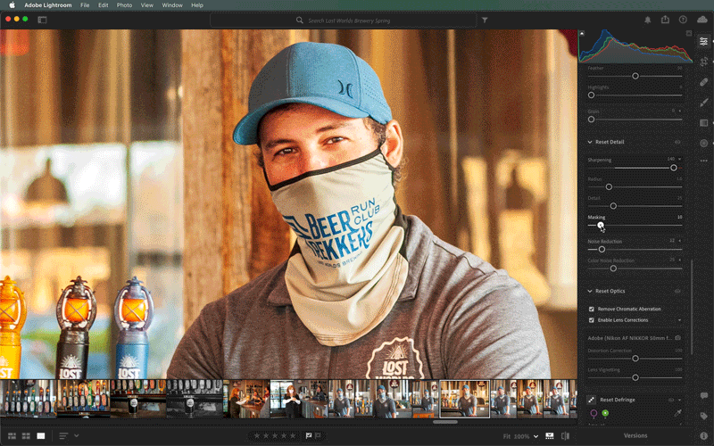This screenshot has width=714, height=446.
Task: Toggle Defringe visibility eye
Action: coord(671,400)
